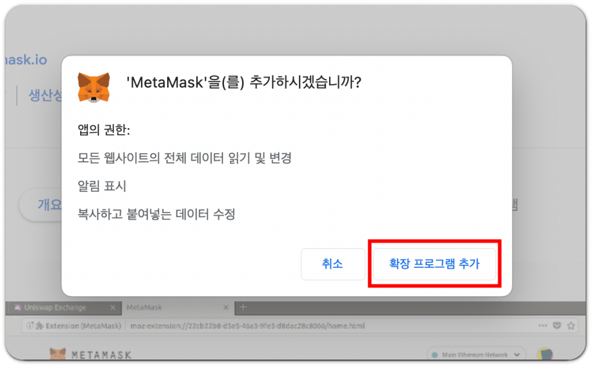Close the MetaMask tab
Screen dimensions: 592x366
(226, 307)
